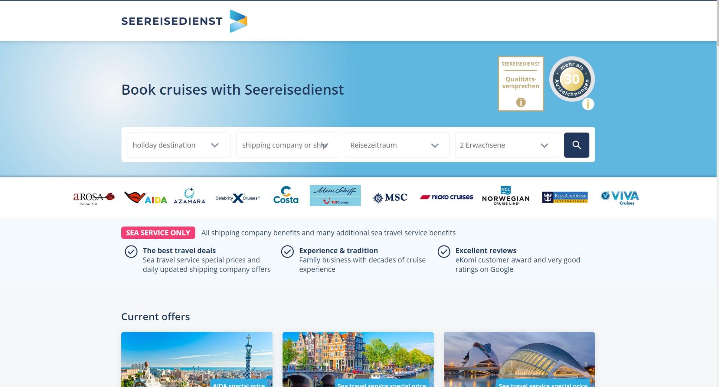The image size is (719, 387).
Task: Click the Mein Schiff TUI Cruises logo
Action: point(335,195)
